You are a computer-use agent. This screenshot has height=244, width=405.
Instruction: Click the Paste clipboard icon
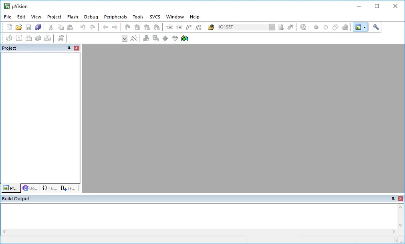70,27
